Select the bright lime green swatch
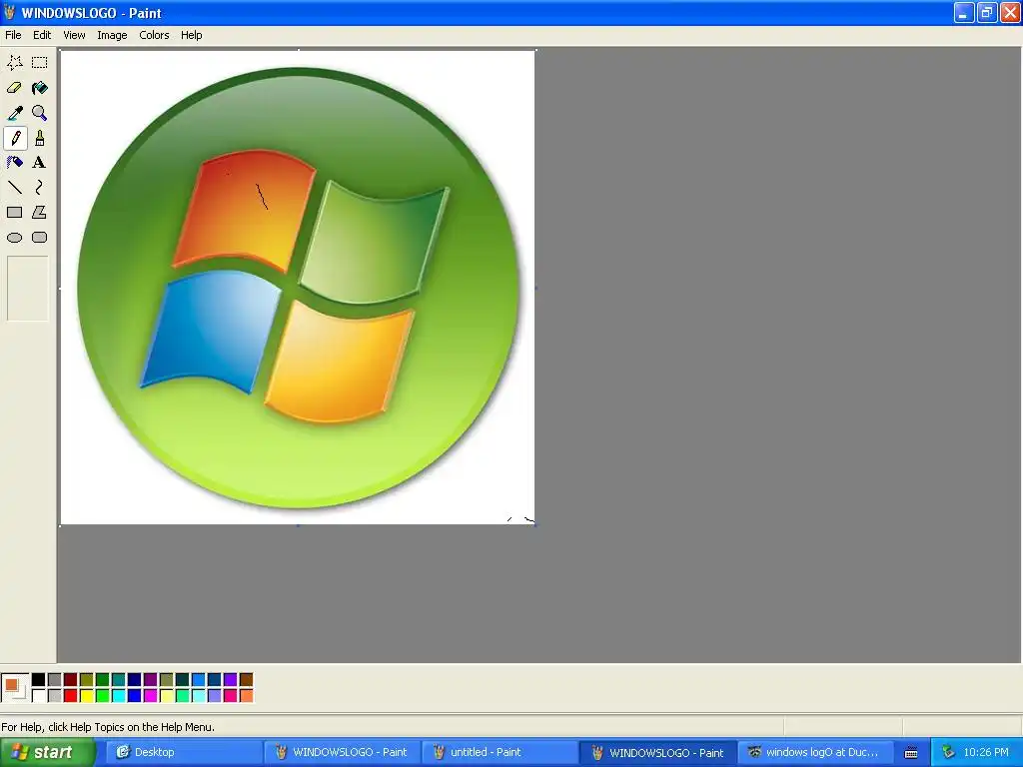This screenshot has width=1023, height=767. coord(103,696)
